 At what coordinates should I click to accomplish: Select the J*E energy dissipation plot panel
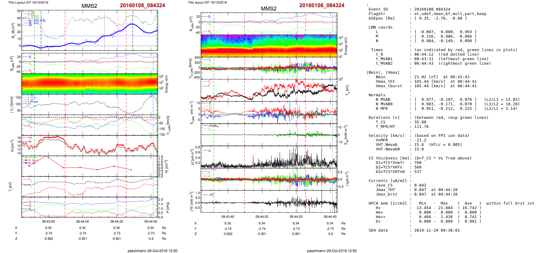269,201
